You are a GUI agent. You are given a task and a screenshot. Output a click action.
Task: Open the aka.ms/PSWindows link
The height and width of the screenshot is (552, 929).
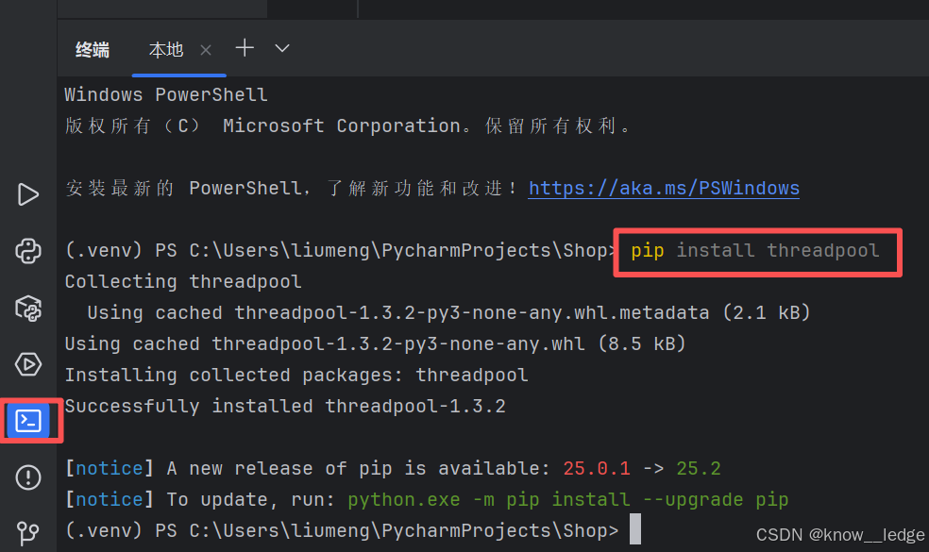coord(664,189)
